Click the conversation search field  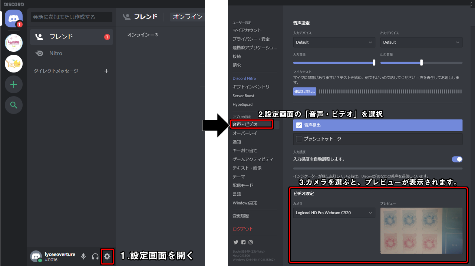point(72,17)
